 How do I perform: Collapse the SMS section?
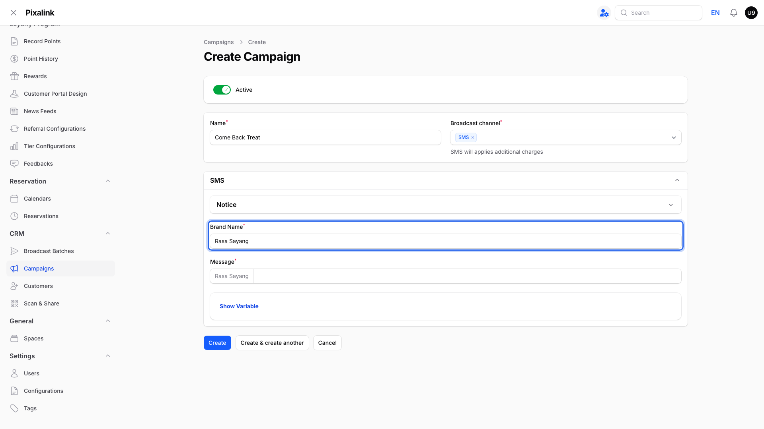pyautogui.click(x=677, y=180)
